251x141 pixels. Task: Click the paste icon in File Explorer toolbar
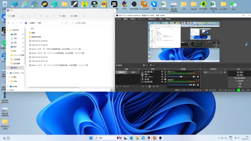coord(35,16)
